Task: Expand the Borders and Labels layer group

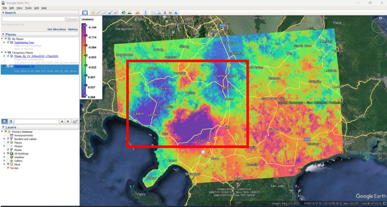Action: pyautogui.click(x=4, y=139)
